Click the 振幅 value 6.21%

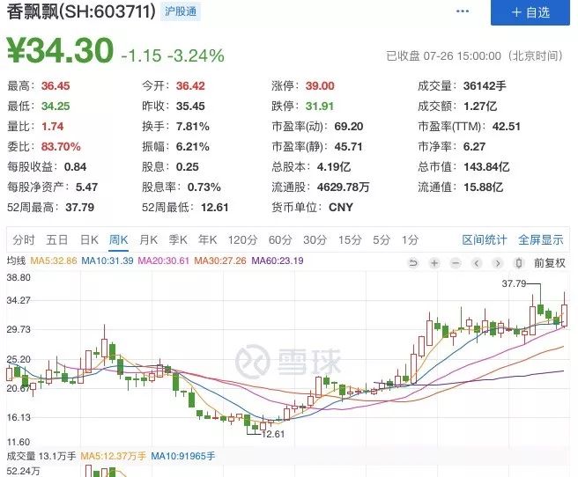pos(193,147)
